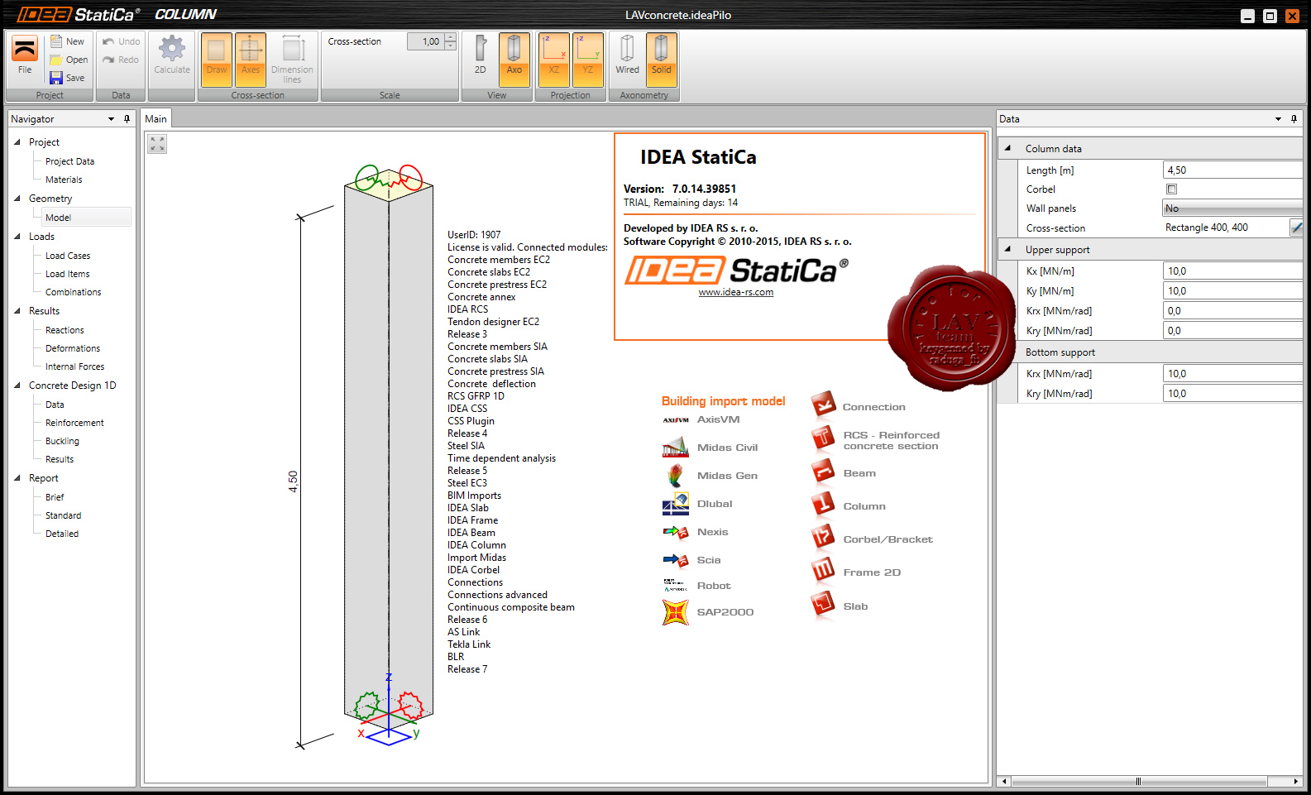Toggle cross-section Axes display

coord(251,60)
